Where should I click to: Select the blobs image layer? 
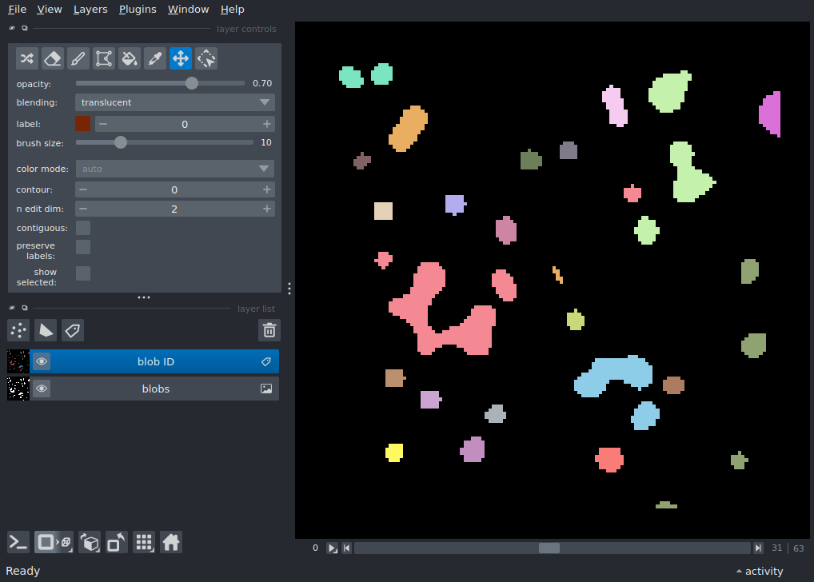pyautogui.click(x=156, y=389)
